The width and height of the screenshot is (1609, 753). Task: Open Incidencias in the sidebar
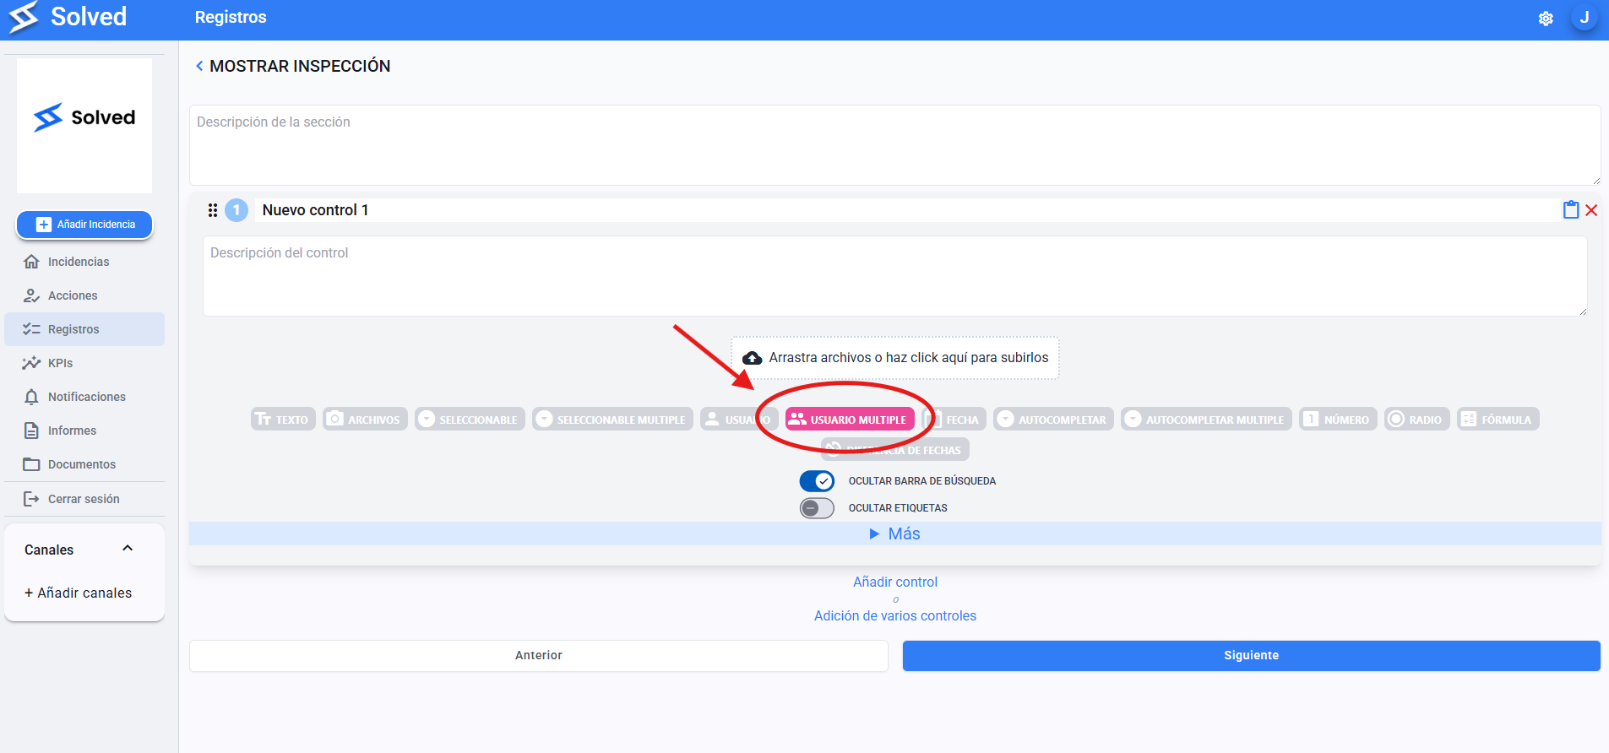pyautogui.click(x=84, y=262)
